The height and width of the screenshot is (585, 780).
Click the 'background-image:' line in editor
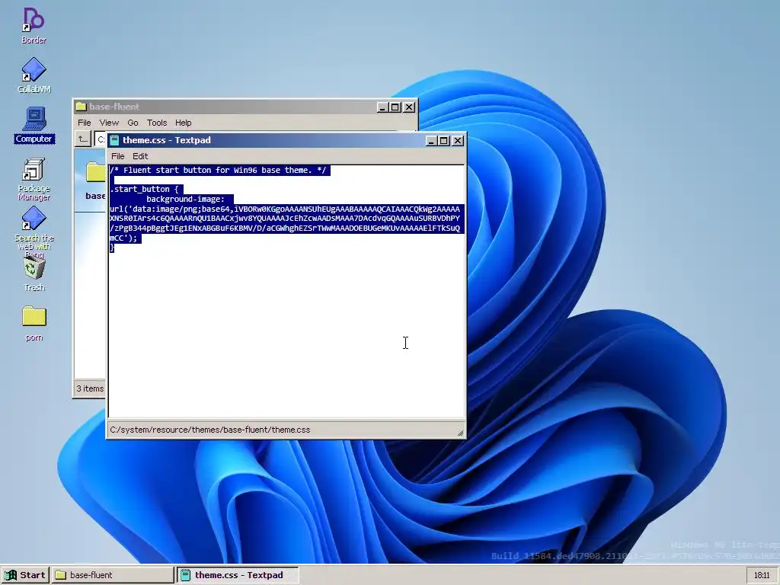click(185, 199)
